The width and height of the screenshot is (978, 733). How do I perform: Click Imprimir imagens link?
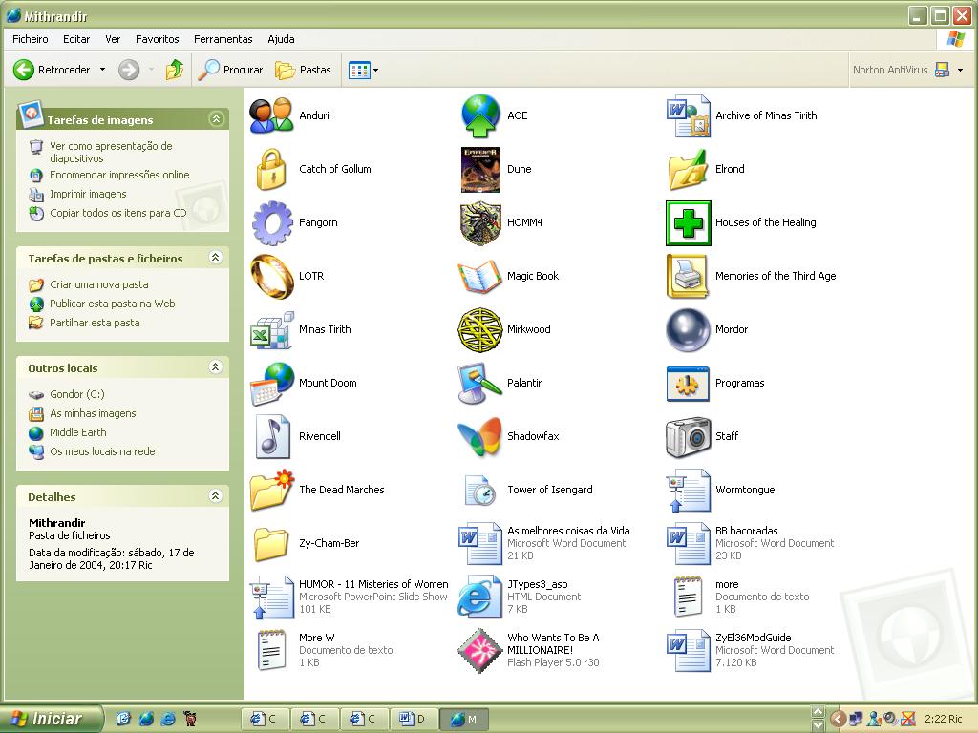point(88,195)
